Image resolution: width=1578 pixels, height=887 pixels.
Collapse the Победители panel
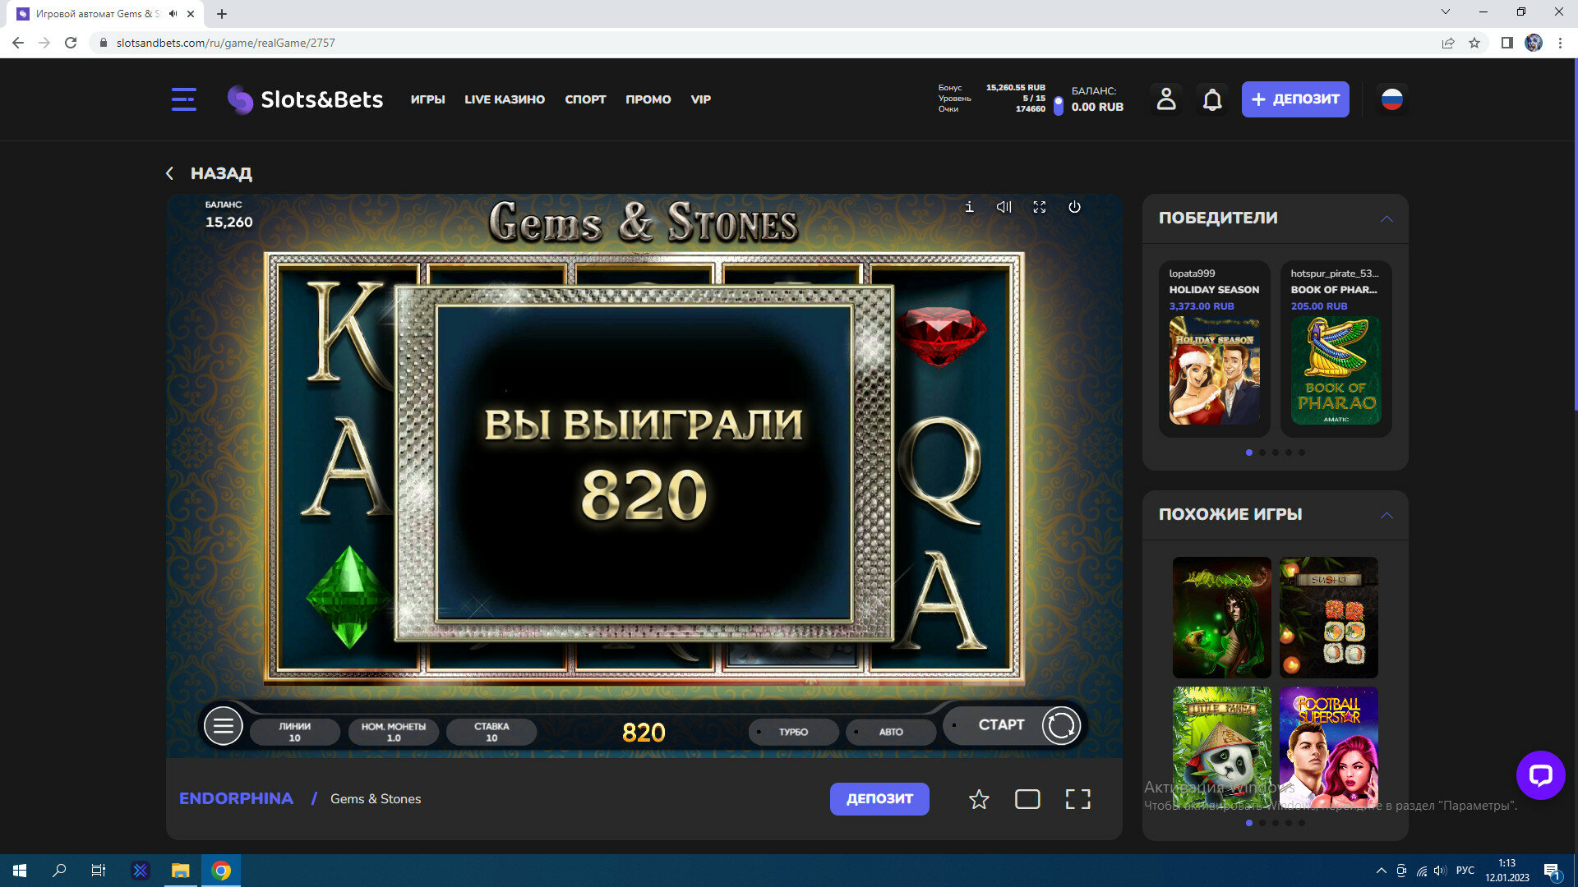pos(1387,218)
